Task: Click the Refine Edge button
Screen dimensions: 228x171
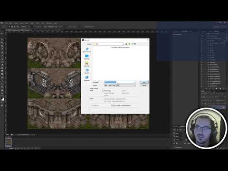Action: (x=89, y=27)
